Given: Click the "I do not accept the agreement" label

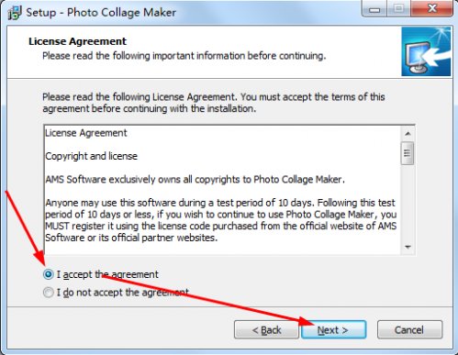Looking at the screenshot, I should pos(123,293).
